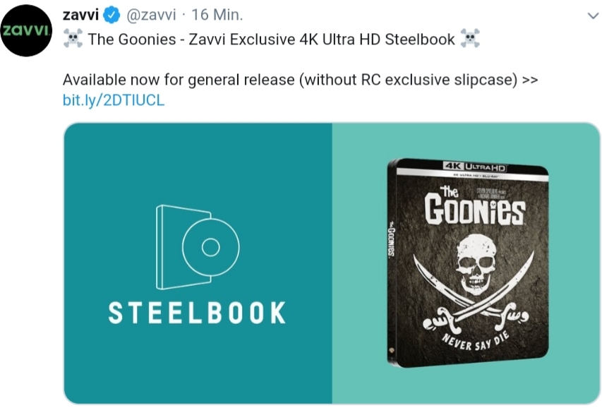Image resolution: width=602 pixels, height=408 pixels.
Task: Click the skull emoji before The Goonies
Action: tap(73, 38)
